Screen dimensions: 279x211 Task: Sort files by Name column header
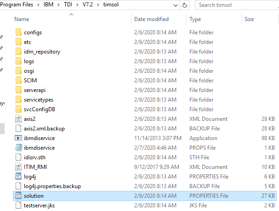(22, 19)
